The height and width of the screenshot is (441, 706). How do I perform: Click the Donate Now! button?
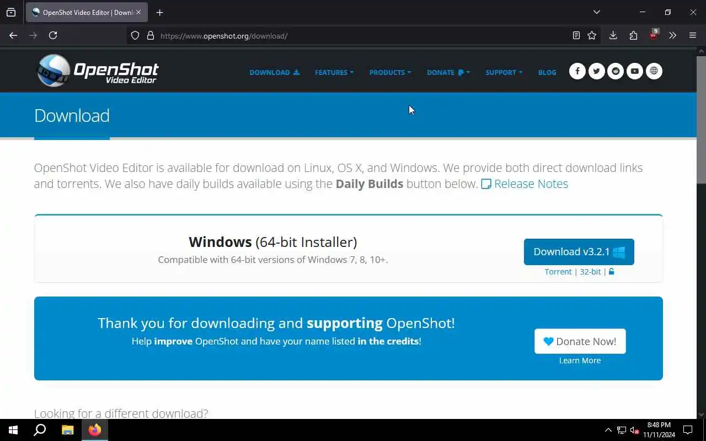point(580,341)
